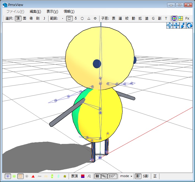Select 面 face selection mode
The width and height of the screenshot is (195, 182).
pos(25,18)
